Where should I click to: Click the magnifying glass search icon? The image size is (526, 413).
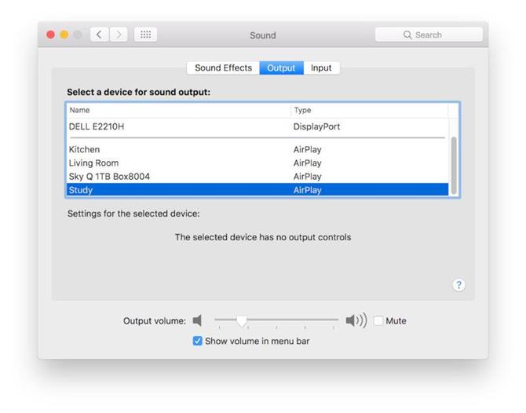pyautogui.click(x=407, y=35)
